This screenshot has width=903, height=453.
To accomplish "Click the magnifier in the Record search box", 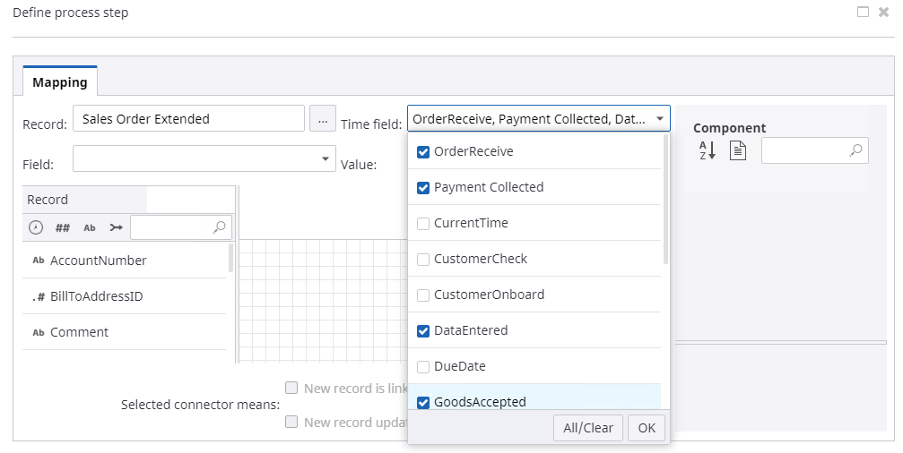I will tap(220, 227).
